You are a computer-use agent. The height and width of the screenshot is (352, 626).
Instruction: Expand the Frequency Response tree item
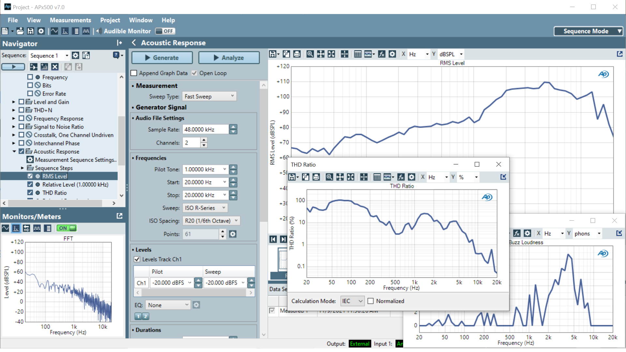[x=14, y=118]
